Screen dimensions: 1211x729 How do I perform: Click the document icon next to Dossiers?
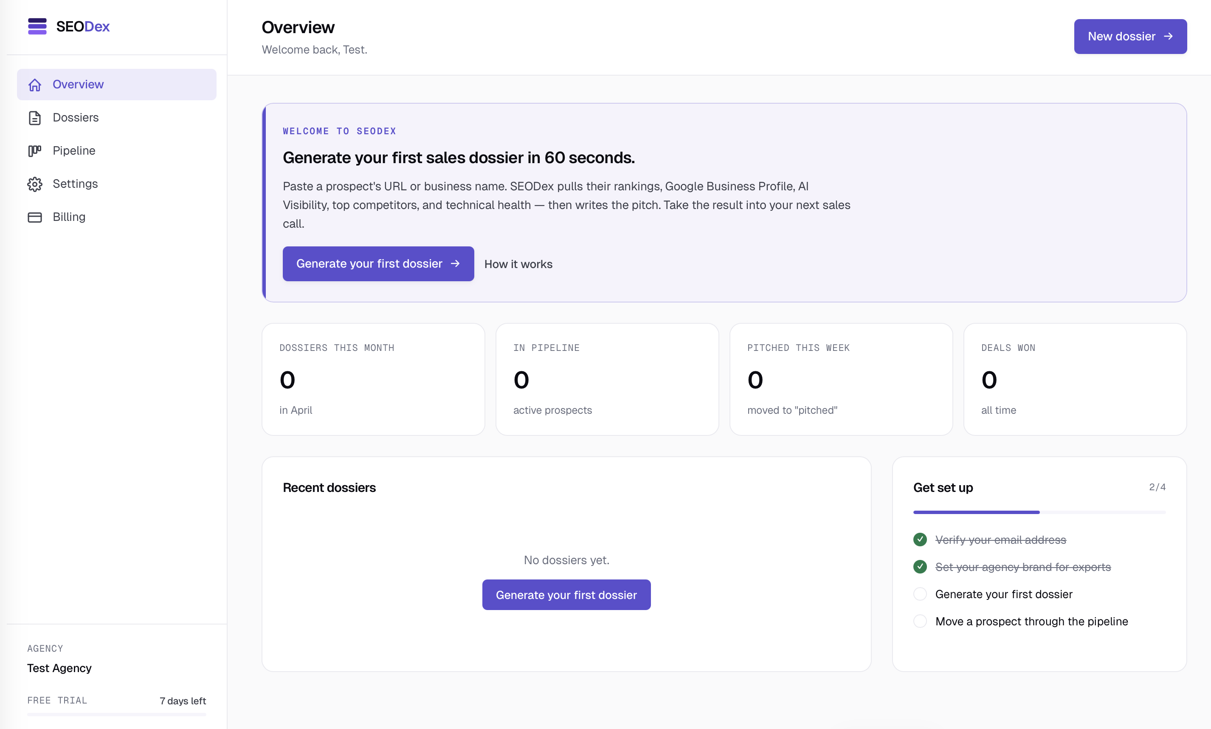(x=34, y=117)
